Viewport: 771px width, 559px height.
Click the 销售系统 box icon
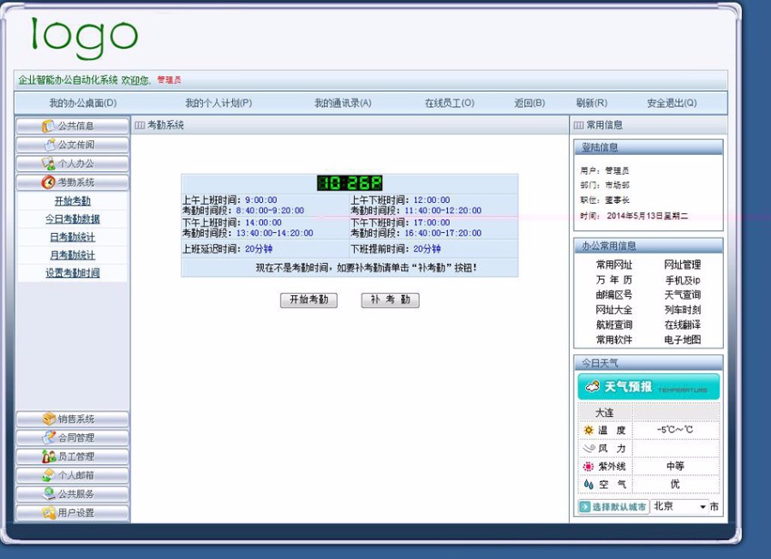click(49, 419)
